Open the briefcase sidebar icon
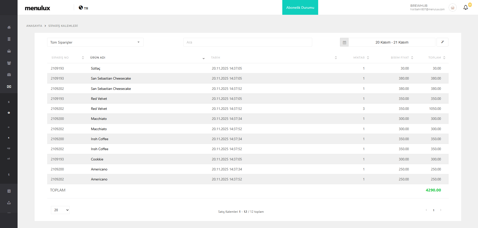 pyautogui.click(x=9, y=75)
